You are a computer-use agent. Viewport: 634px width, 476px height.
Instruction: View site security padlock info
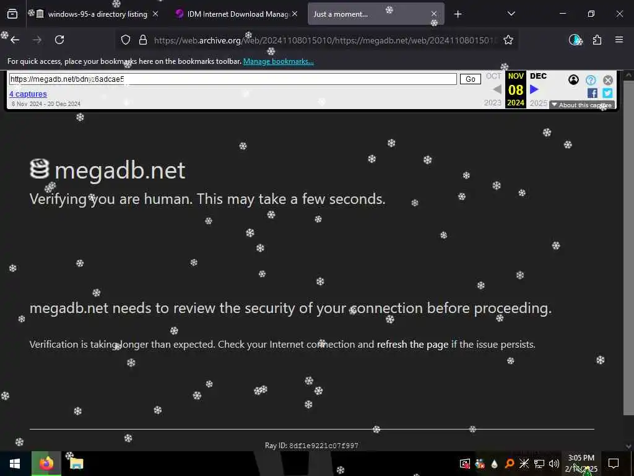(143, 40)
